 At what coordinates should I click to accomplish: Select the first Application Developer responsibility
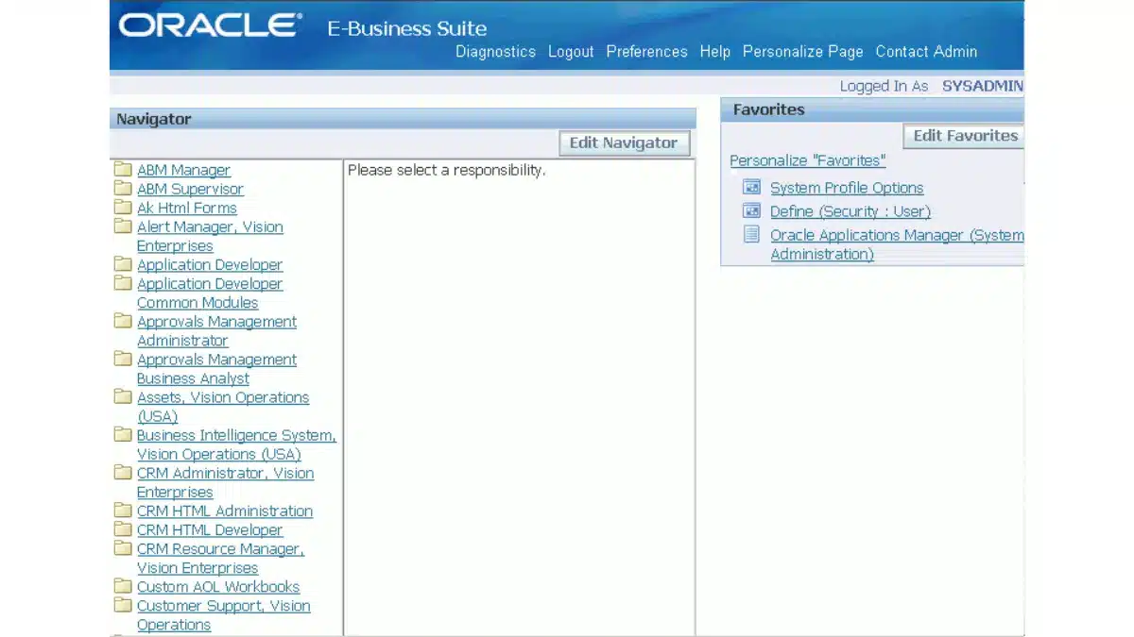(x=210, y=265)
